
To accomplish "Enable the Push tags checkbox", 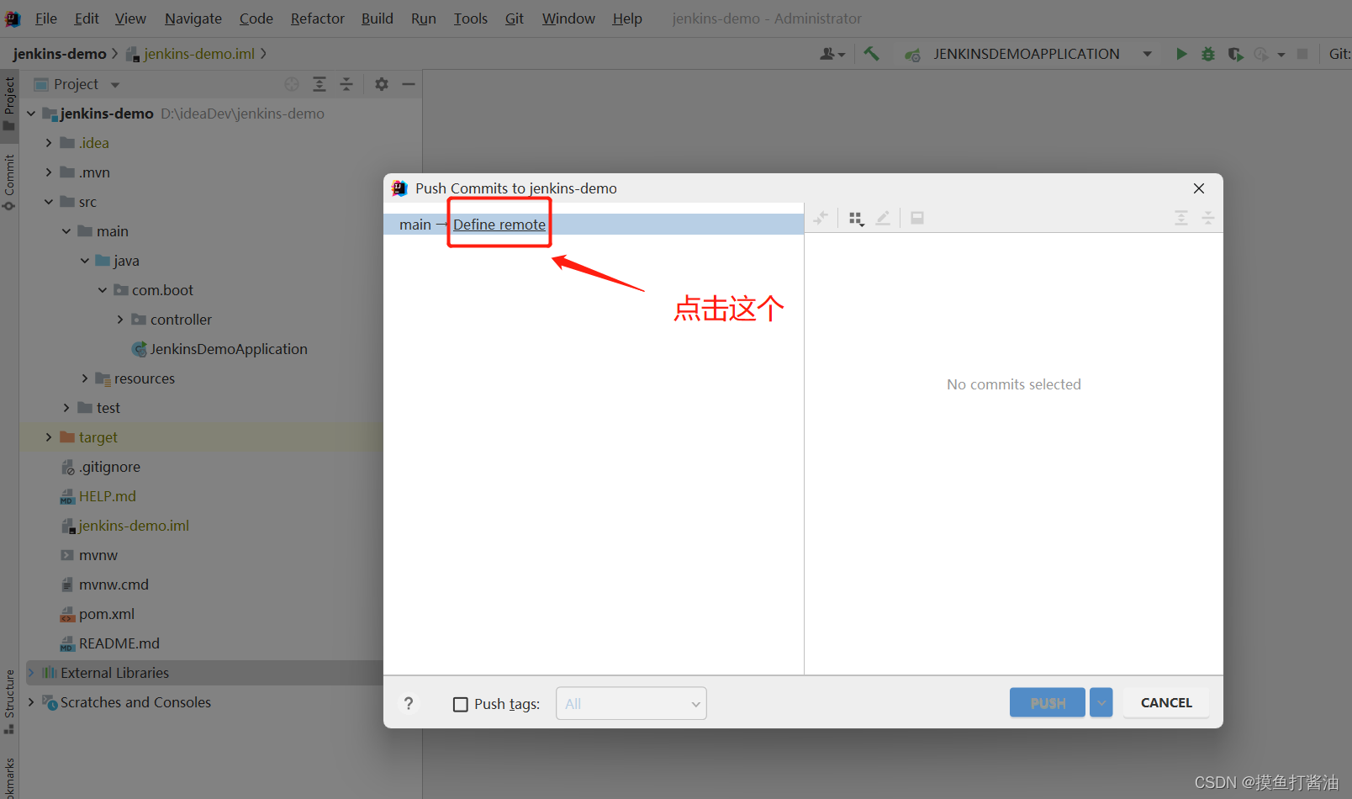I will pos(461,704).
